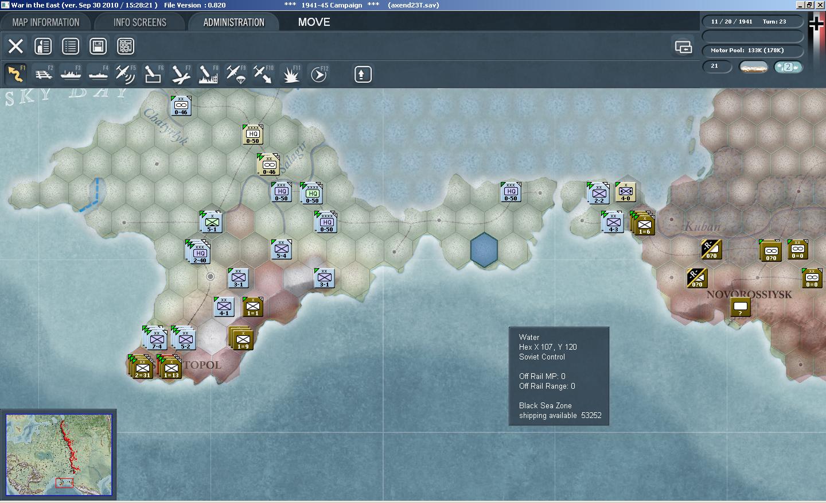Click the date and turn display
The image size is (826, 503).
pyautogui.click(x=752, y=22)
